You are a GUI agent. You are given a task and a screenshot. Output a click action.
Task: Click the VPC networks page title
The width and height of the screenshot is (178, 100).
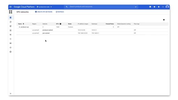click(23, 12)
